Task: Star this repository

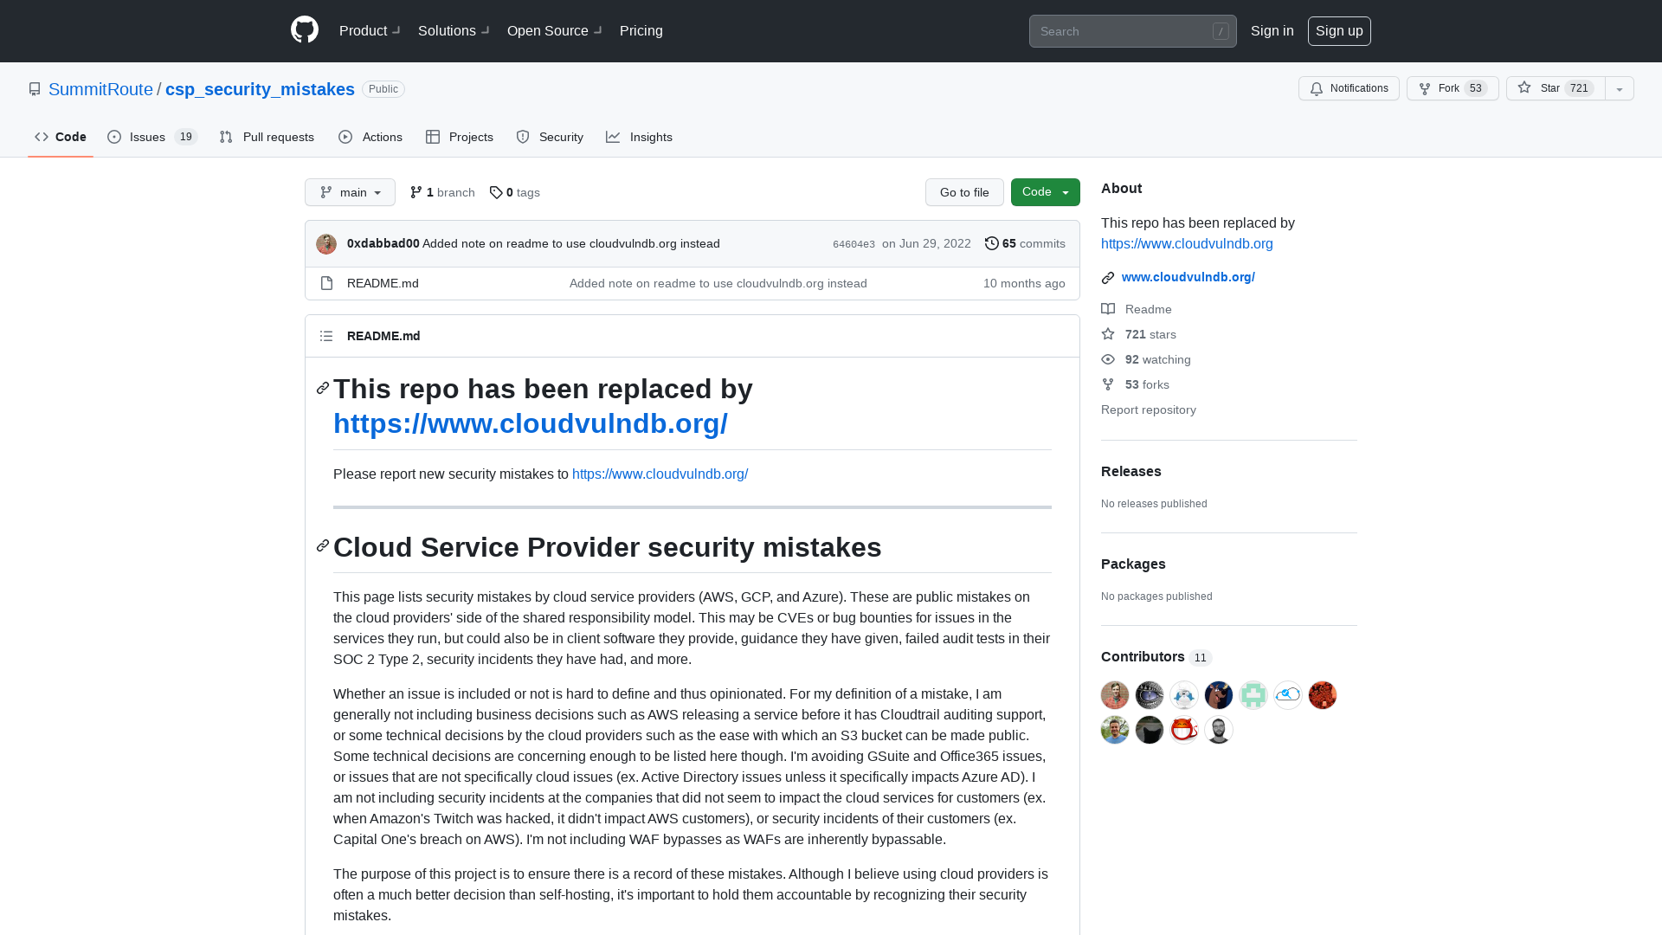Action: tap(1556, 88)
